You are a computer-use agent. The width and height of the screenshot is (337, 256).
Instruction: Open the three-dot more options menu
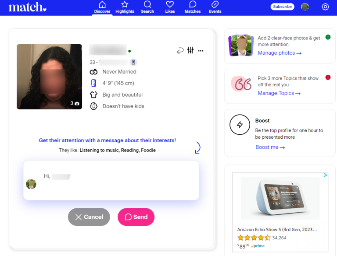(201, 51)
